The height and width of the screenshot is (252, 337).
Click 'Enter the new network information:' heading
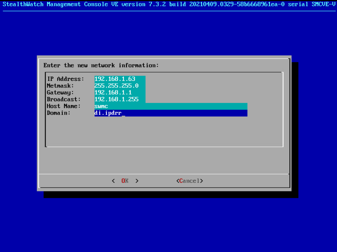pos(101,65)
